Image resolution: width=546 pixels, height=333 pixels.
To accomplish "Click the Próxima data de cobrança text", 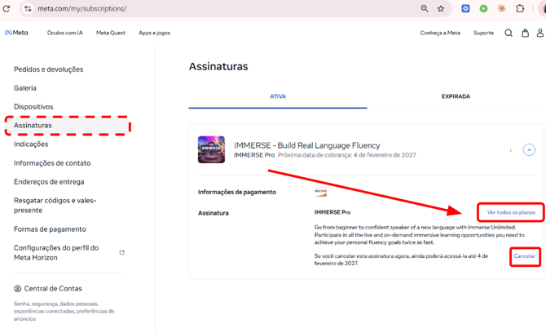I will click(x=346, y=155).
